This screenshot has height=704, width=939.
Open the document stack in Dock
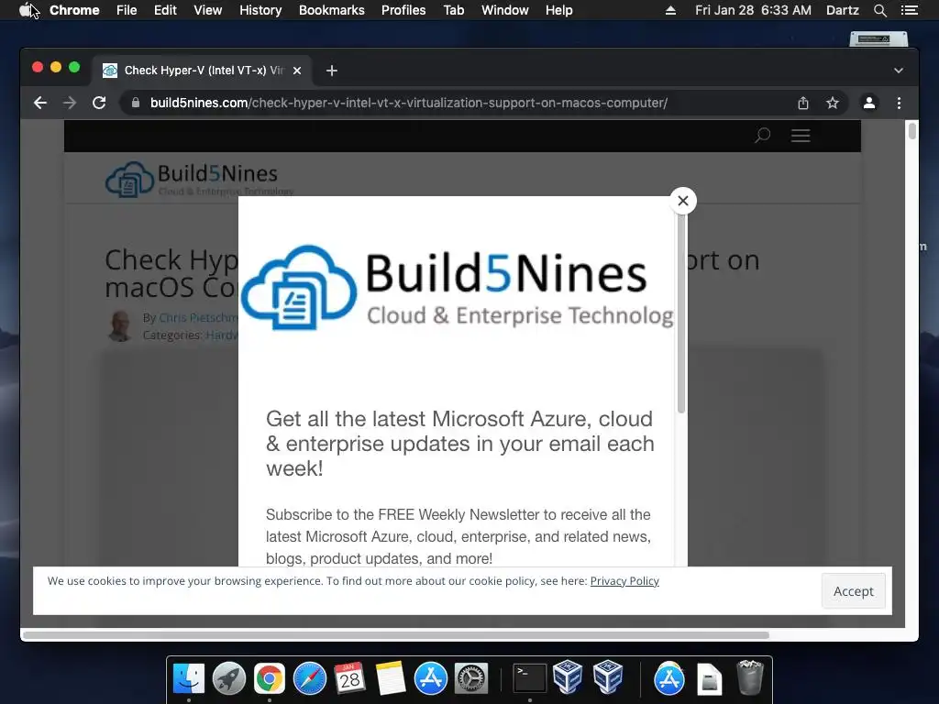click(710, 679)
